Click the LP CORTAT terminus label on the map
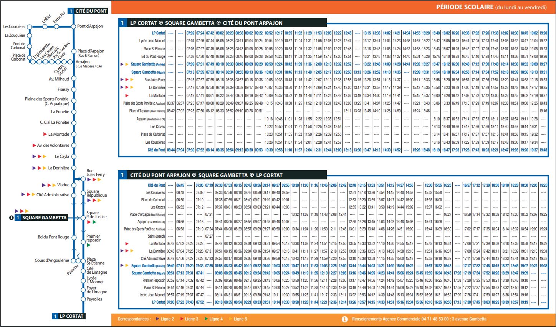556x327 pixels. tap(71, 316)
